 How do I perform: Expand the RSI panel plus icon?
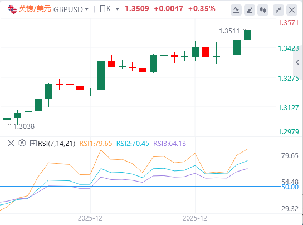33,144
